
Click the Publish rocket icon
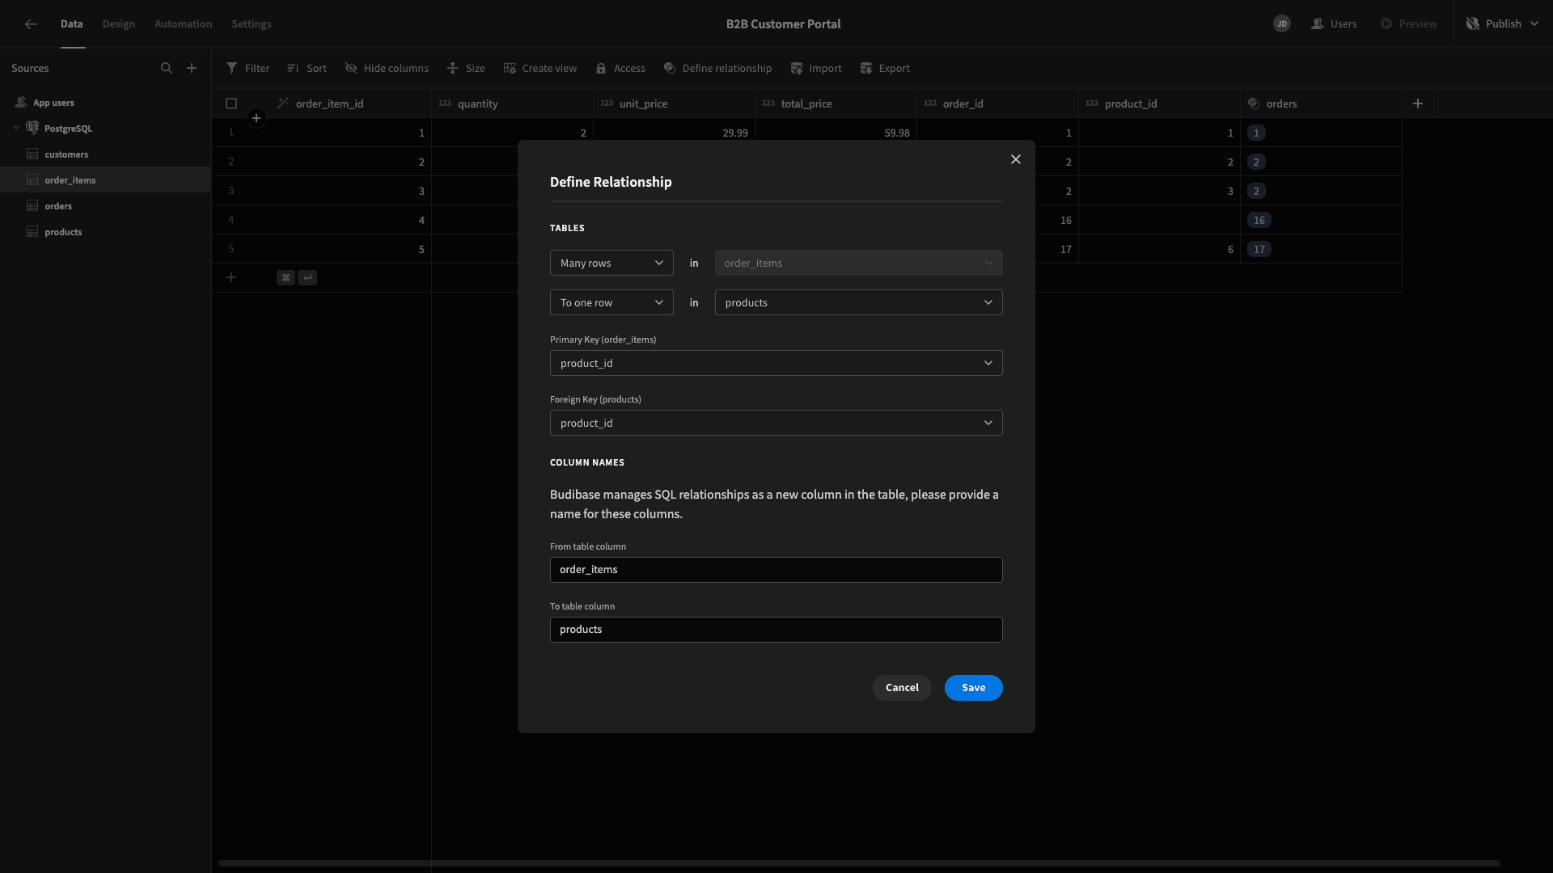[x=1473, y=24]
